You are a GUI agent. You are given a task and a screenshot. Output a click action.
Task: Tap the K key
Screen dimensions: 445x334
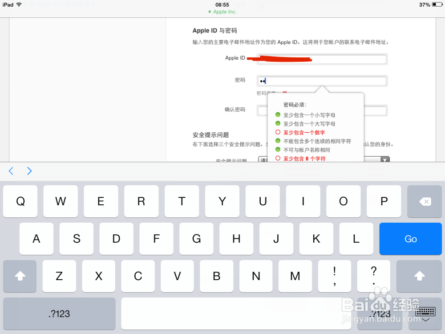(316, 239)
